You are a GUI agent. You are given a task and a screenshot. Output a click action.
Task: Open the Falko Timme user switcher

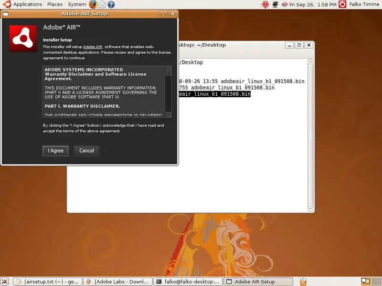[364, 4]
